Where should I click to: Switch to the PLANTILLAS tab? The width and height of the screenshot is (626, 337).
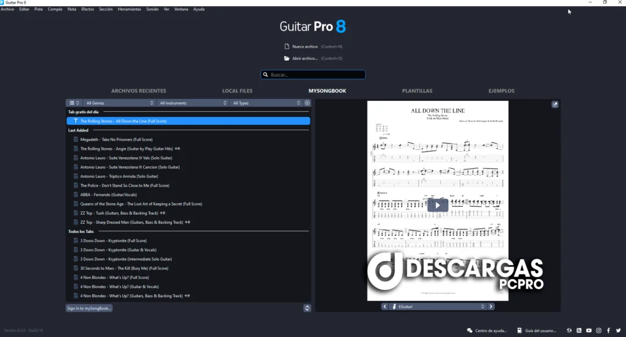[x=417, y=91]
